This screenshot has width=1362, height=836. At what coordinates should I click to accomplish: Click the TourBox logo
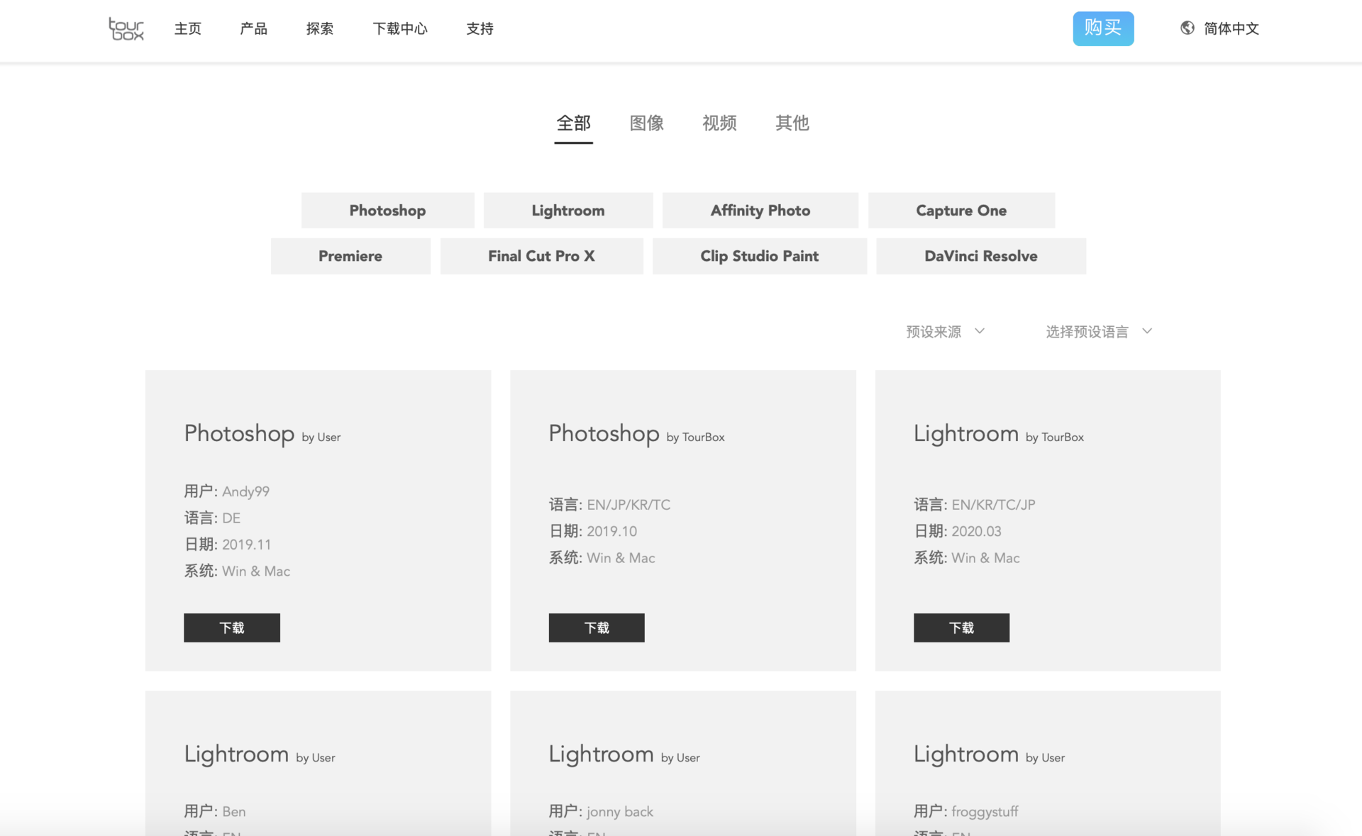[x=126, y=28]
